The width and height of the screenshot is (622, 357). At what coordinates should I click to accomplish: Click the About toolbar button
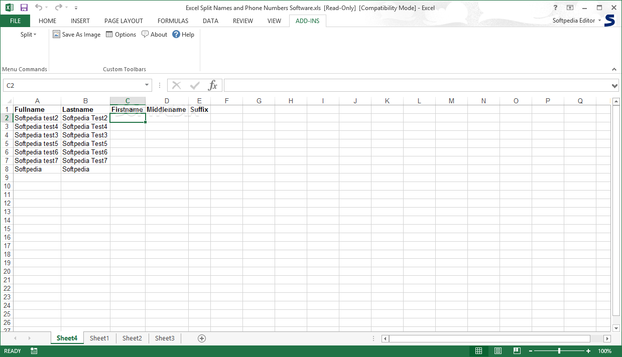(x=155, y=35)
